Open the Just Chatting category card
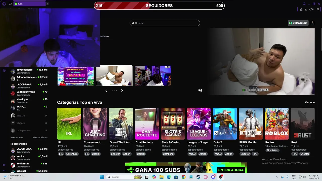 coord(95,124)
